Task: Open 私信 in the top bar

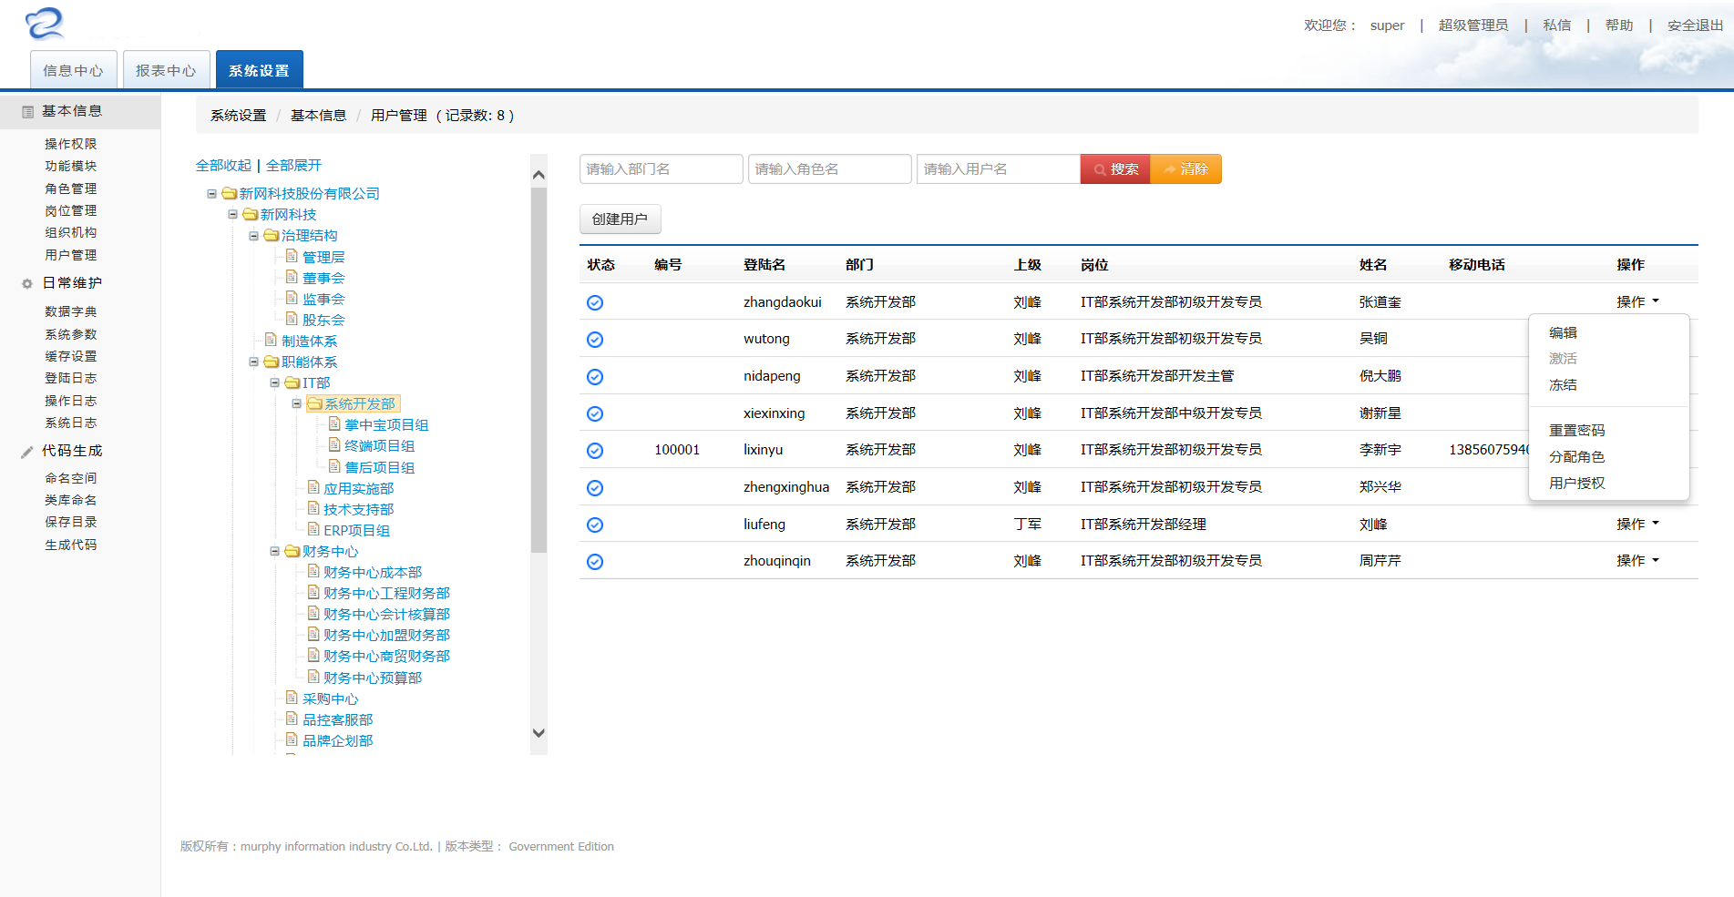Action: 1556,25
